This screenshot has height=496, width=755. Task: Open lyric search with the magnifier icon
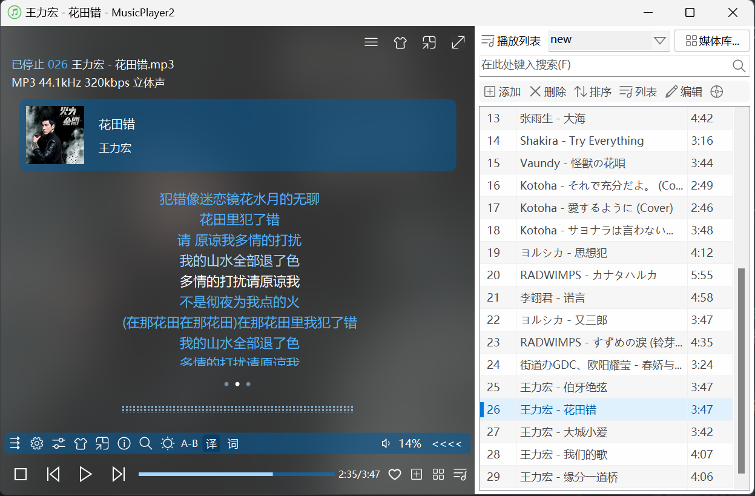(145, 443)
